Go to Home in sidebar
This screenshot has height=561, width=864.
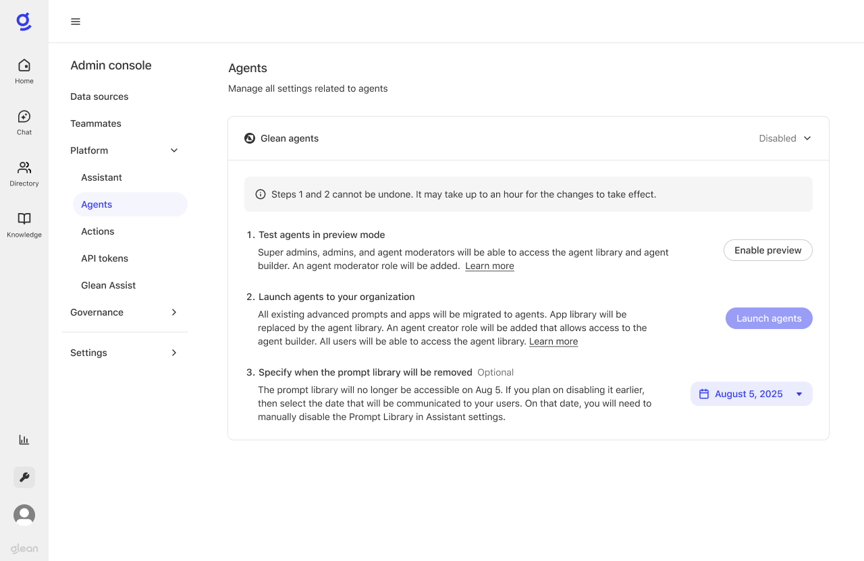[x=24, y=71]
